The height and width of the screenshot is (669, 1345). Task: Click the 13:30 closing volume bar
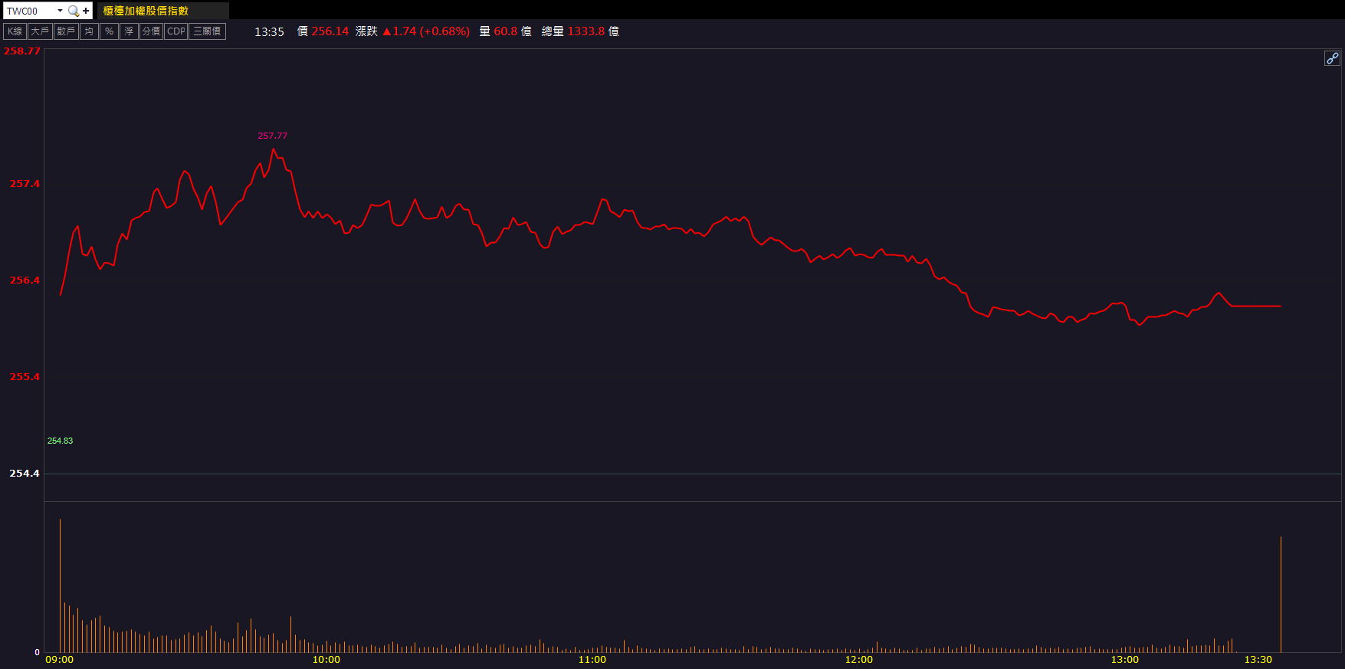[1281, 594]
